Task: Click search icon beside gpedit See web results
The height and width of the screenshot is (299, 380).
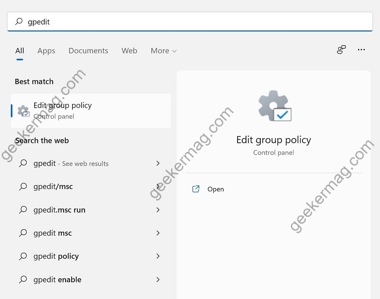Action: click(23, 163)
